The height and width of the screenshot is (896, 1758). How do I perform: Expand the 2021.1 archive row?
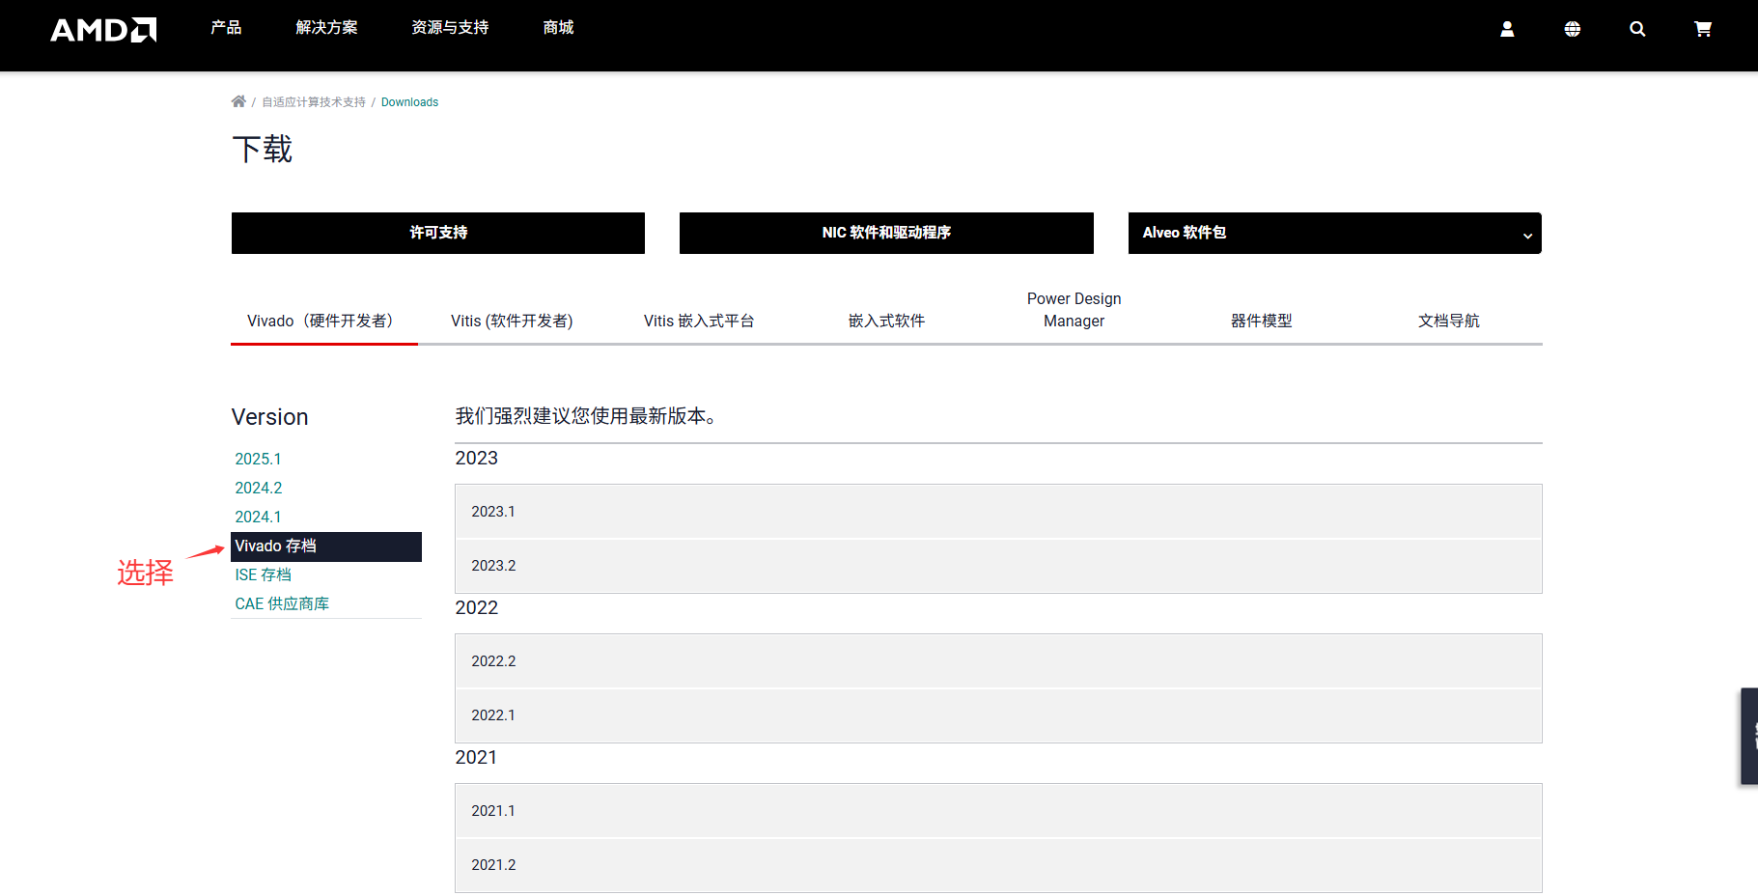(x=998, y=811)
